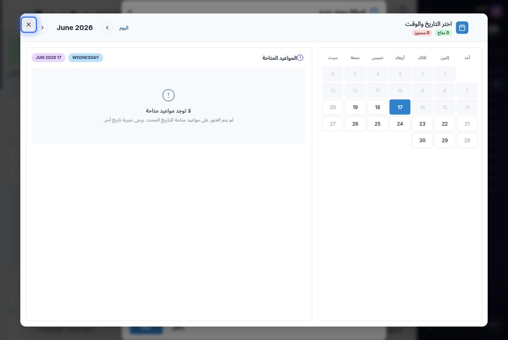Click the June 2026 month title

[x=75, y=28]
